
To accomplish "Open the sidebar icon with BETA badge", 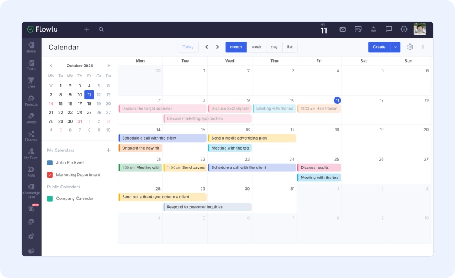I will pyautogui.click(x=32, y=208).
